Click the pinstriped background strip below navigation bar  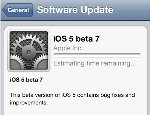coord(75,23)
